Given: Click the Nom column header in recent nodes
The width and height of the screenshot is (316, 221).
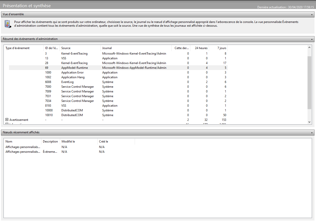Looking at the screenshot, I should (x=22, y=142).
